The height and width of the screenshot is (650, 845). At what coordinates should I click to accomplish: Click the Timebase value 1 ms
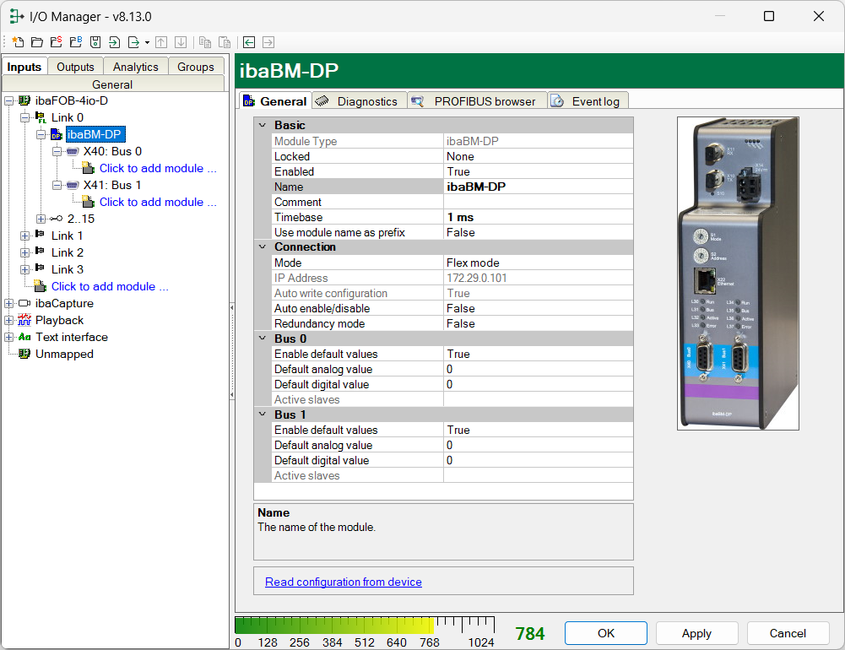pyautogui.click(x=538, y=217)
